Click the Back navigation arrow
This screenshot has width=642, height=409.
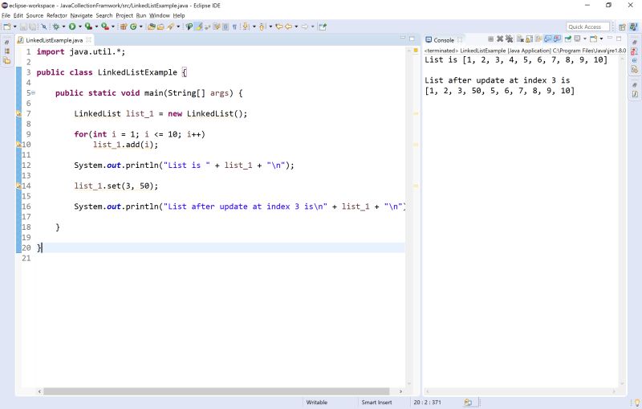pos(288,27)
